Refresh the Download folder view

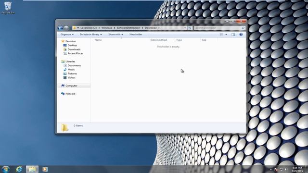pos(190,28)
